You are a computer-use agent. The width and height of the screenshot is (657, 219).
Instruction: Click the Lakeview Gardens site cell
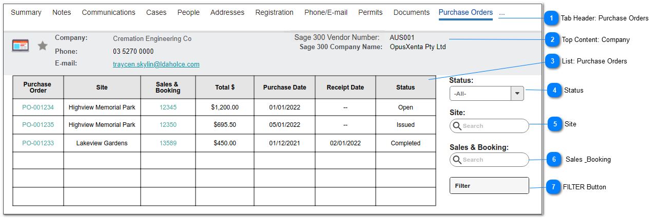point(102,143)
